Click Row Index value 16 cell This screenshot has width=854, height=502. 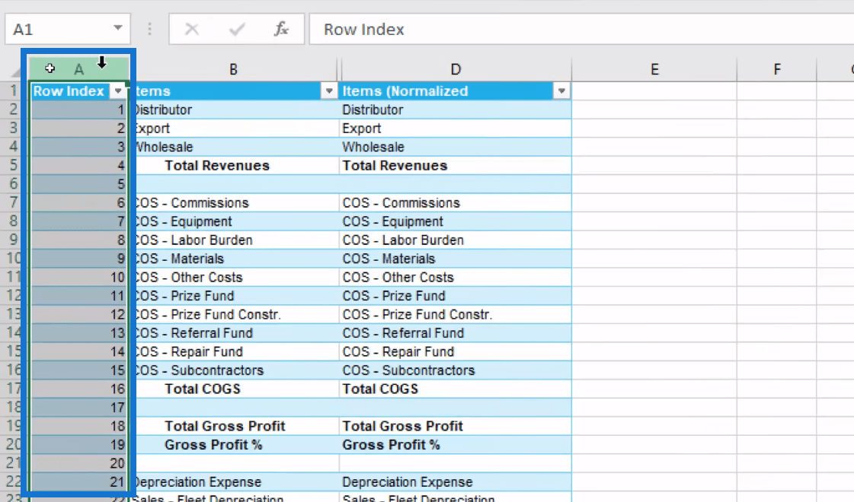tap(79, 389)
